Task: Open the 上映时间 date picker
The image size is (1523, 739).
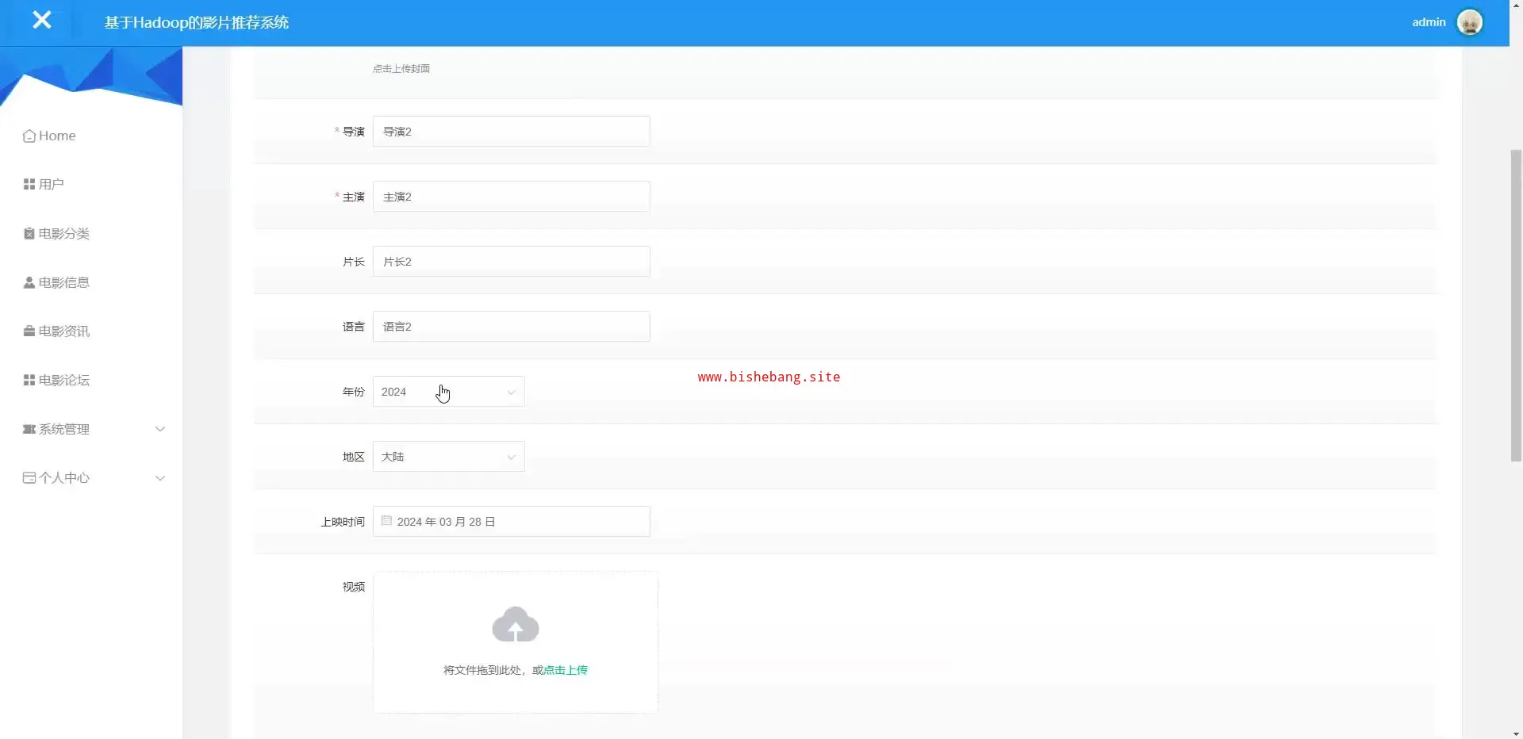Action: click(512, 522)
